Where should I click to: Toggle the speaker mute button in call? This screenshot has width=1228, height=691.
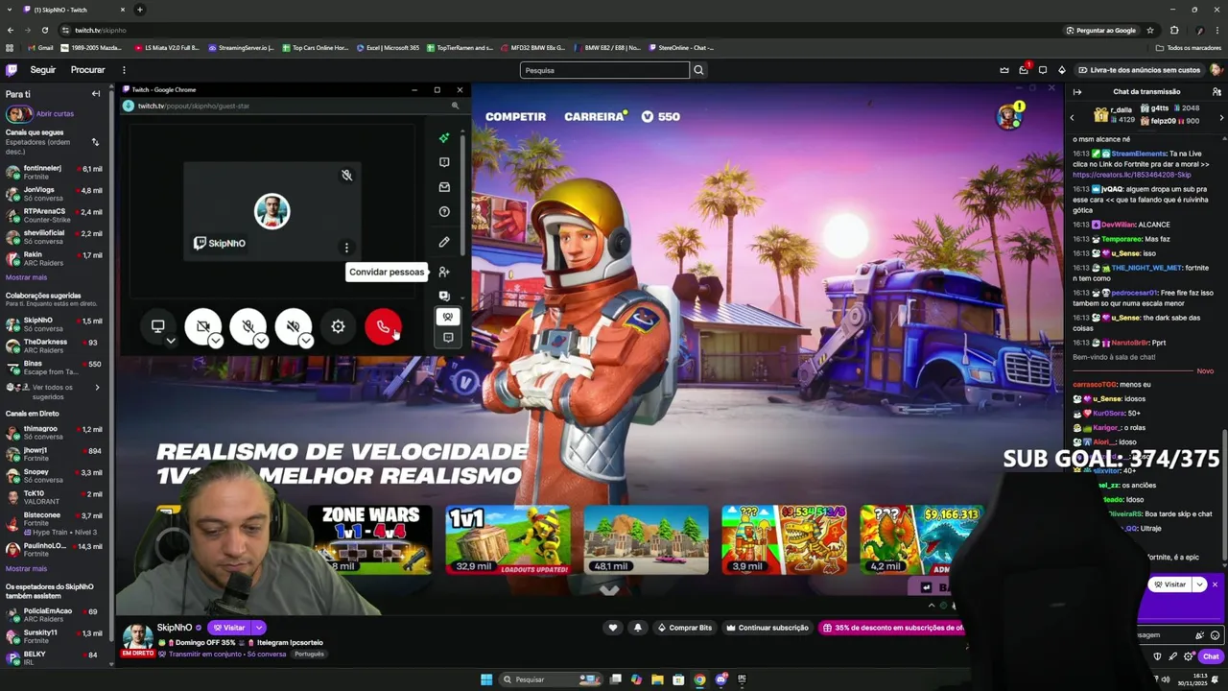click(292, 326)
